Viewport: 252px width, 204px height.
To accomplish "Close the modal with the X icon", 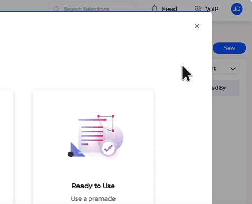I will [x=197, y=26].
